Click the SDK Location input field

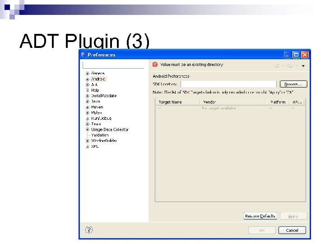228,84
